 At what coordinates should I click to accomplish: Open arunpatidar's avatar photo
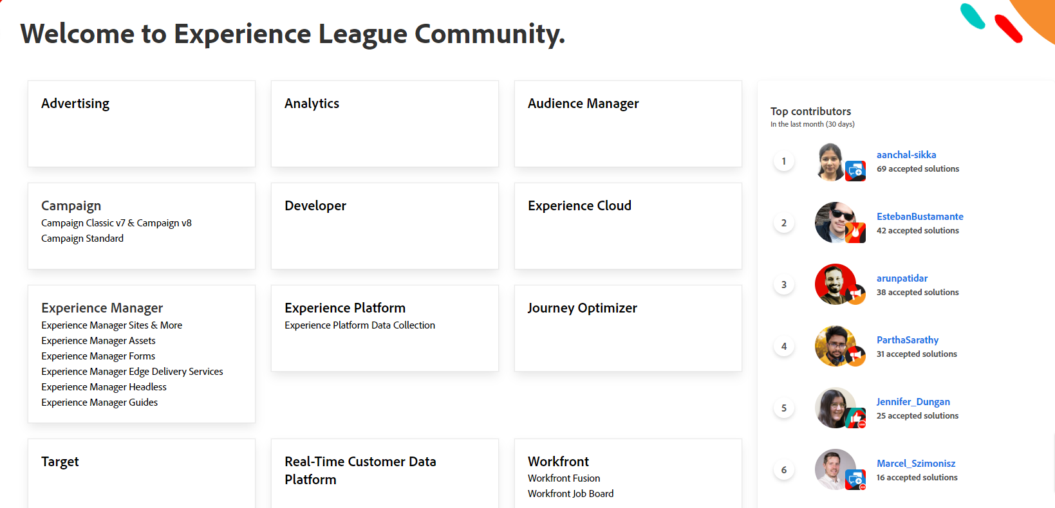835,284
